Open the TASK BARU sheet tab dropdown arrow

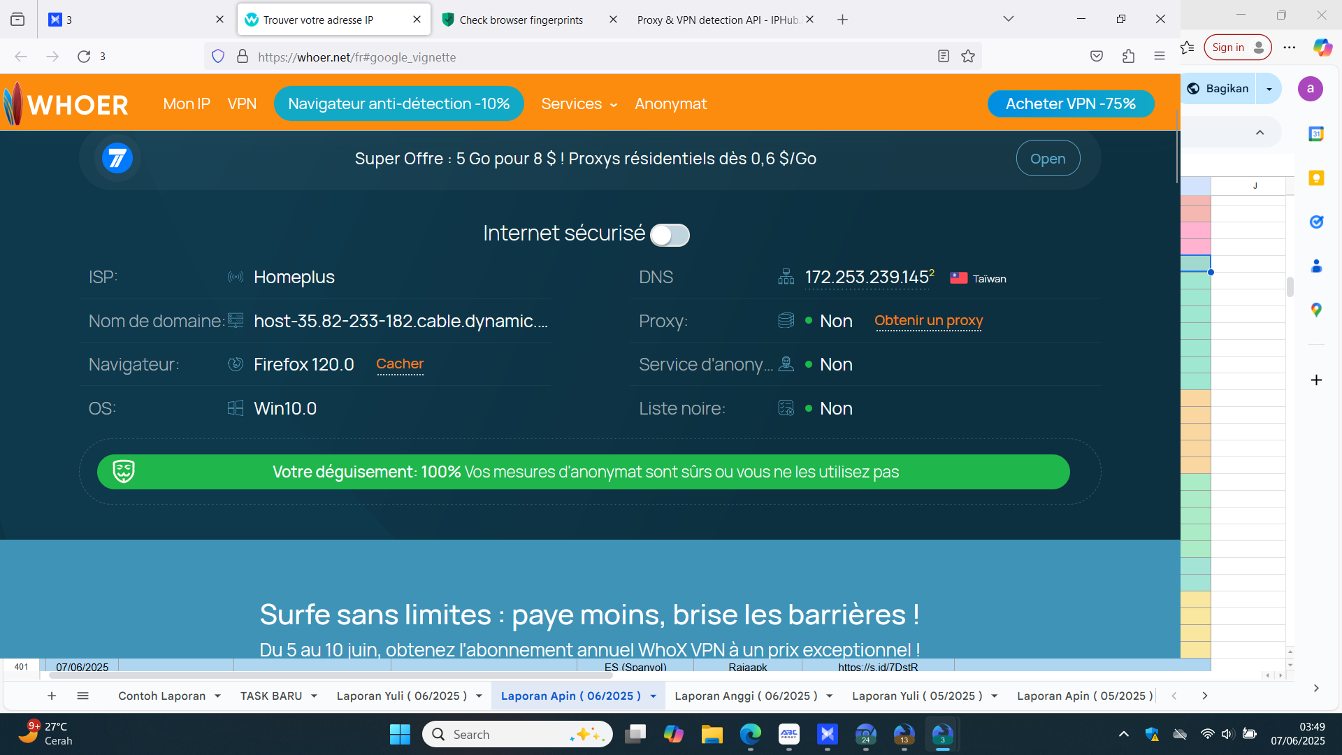click(314, 696)
